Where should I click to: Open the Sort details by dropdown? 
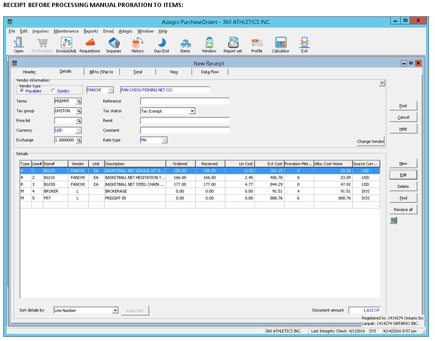click(x=115, y=311)
